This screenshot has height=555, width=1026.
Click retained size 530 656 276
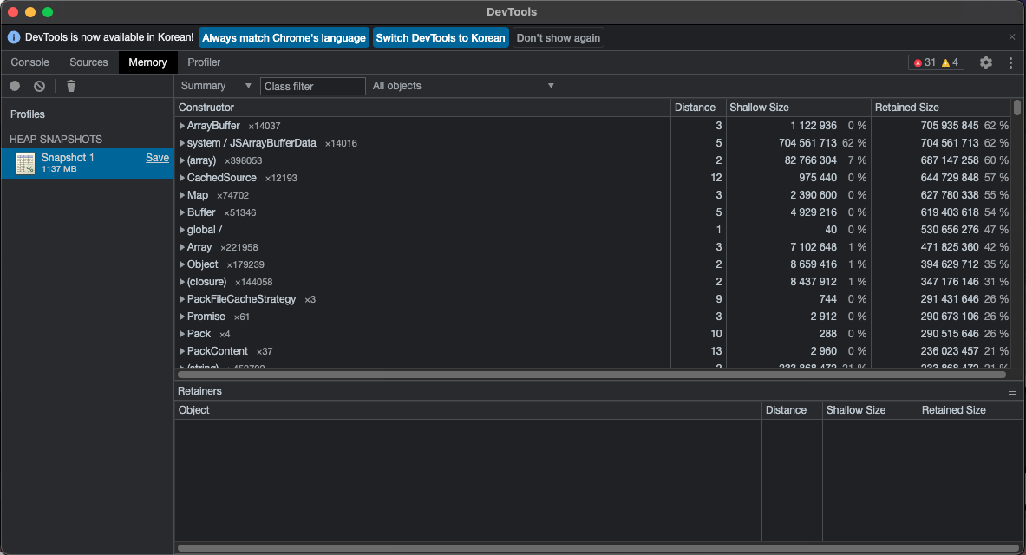click(949, 230)
